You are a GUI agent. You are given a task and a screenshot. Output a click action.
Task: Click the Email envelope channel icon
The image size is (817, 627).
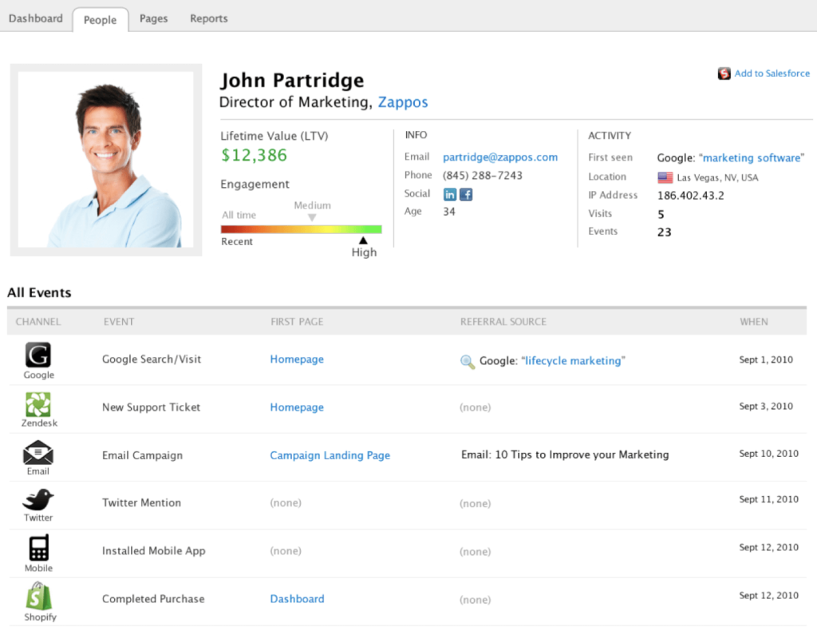tap(37, 453)
